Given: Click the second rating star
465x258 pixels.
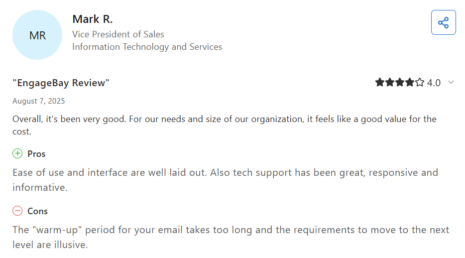Looking at the screenshot, I should [390, 83].
